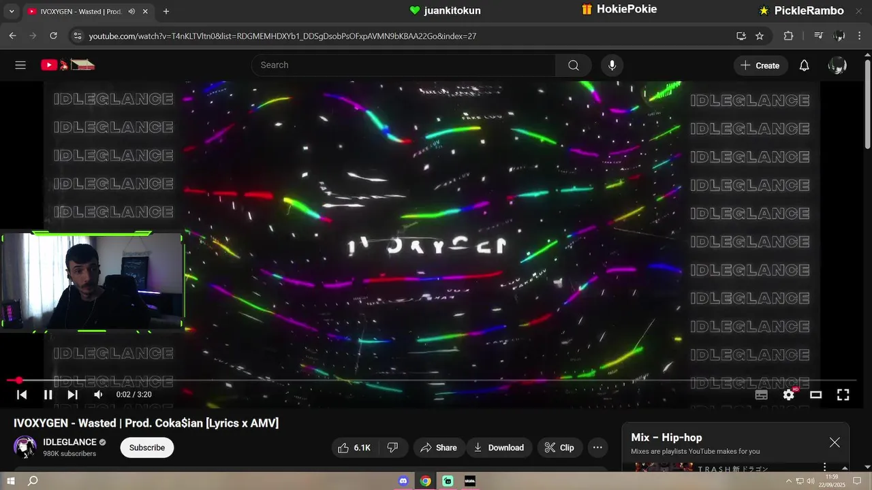Image resolution: width=872 pixels, height=490 pixels.
Task: Open the YouTube hamburger guide menu
Action: 20,65
